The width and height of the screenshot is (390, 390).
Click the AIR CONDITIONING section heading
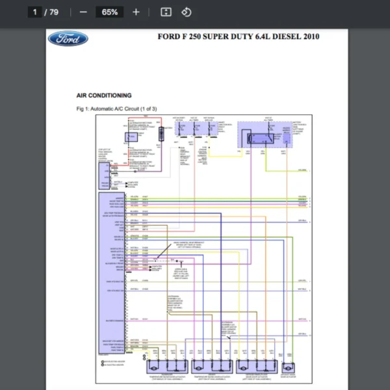(x=104, y=95)
